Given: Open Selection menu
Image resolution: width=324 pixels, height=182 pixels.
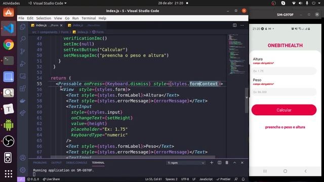Looking at the screenshot, I should (x=44, y=18).
